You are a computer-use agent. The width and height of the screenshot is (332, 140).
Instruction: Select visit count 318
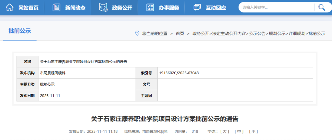(x=195, y=132)
